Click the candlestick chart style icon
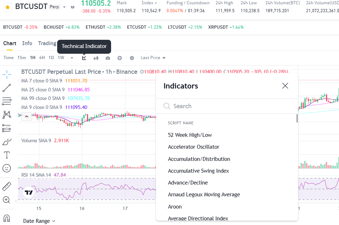 [x=96, y=58]
